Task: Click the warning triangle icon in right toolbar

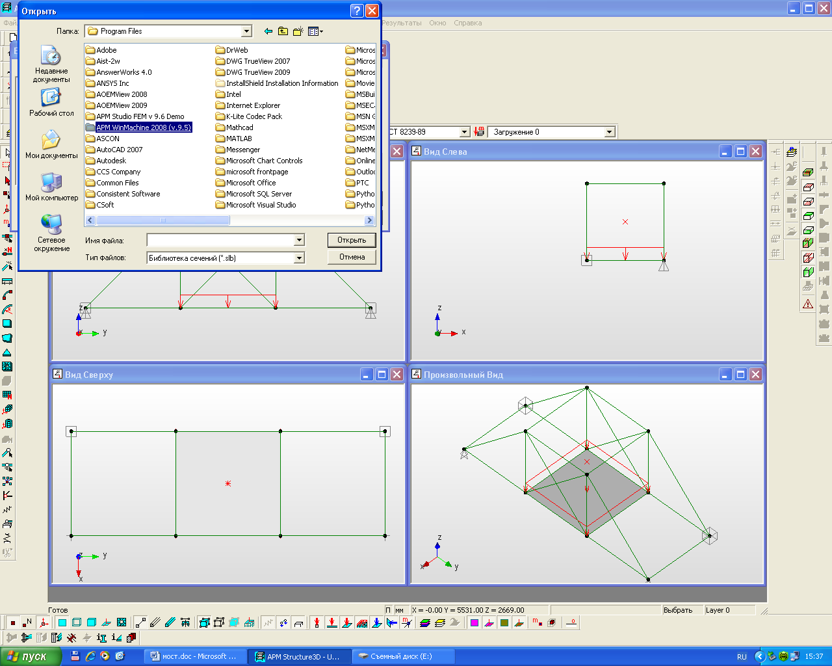Action: click(808, 304)
